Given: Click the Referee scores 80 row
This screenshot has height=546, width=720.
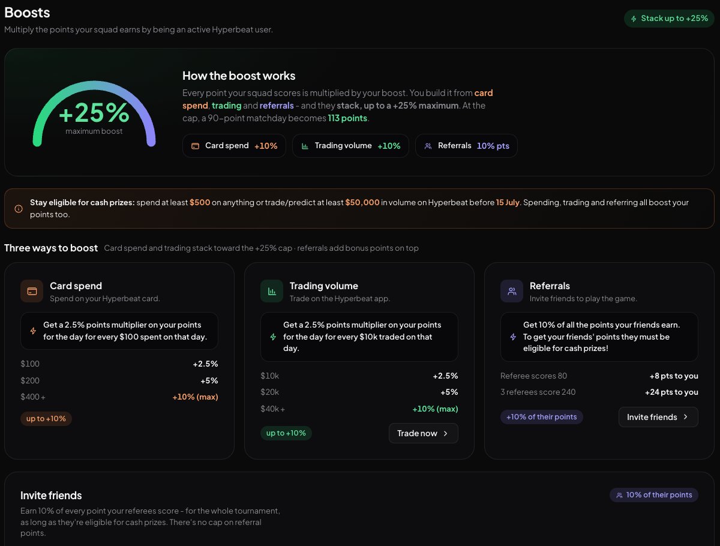Looking at the screenshot, I should pos(599,376).
